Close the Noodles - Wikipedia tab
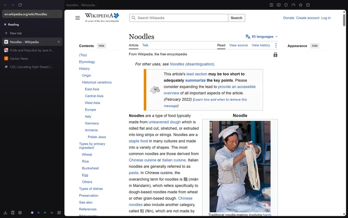 [59, 42]
